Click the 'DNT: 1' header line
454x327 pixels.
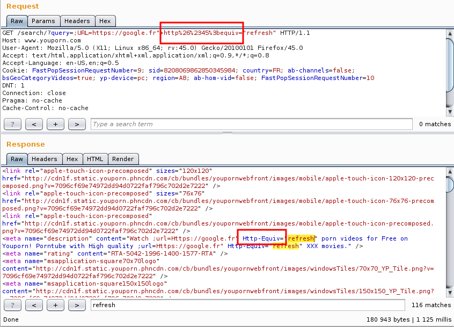(13, 86)
